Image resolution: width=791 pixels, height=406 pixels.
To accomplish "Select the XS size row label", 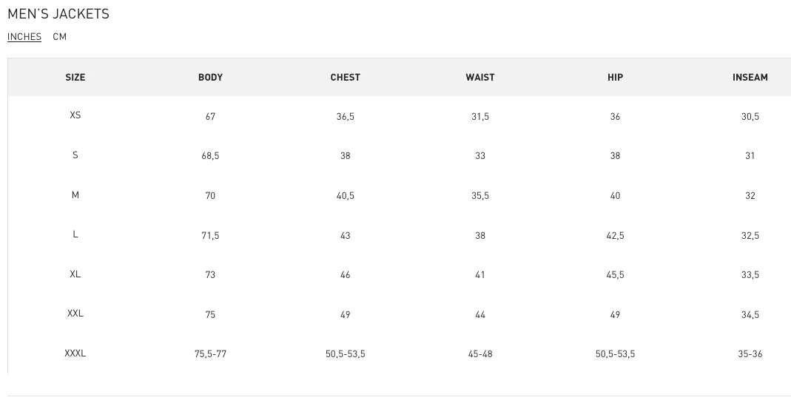I will click(75, 115).
